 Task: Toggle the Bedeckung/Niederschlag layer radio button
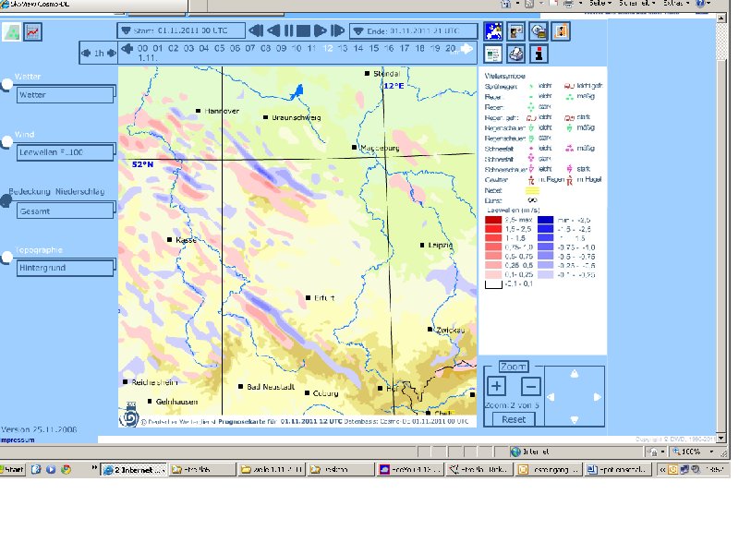[x=6, y=200]
